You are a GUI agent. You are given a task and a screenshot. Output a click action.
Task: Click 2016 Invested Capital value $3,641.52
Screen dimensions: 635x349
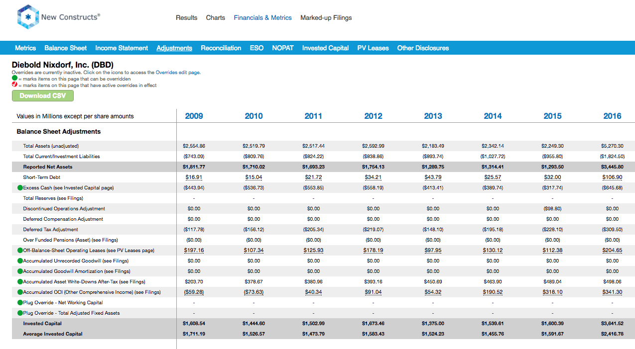click(x=613, y=324)
